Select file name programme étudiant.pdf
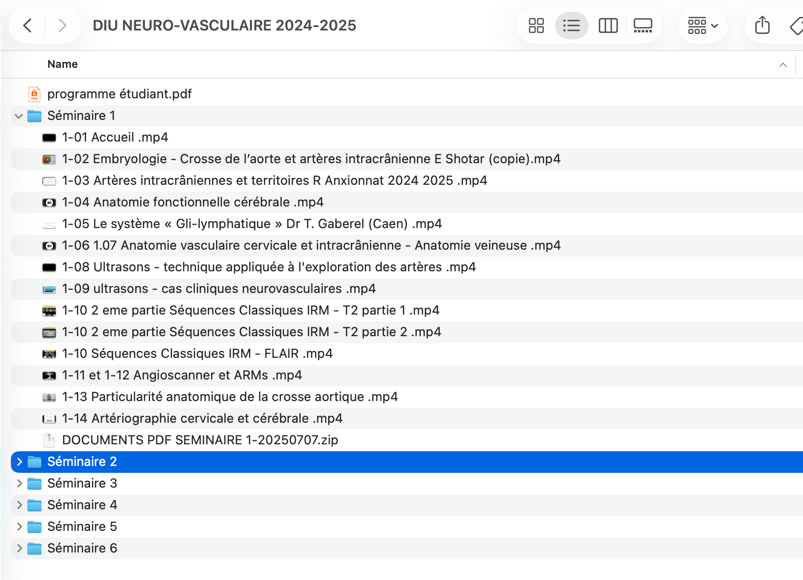 [120, 94]
